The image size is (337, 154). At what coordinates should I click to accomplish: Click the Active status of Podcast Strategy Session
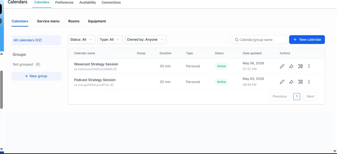pos(221,82)
